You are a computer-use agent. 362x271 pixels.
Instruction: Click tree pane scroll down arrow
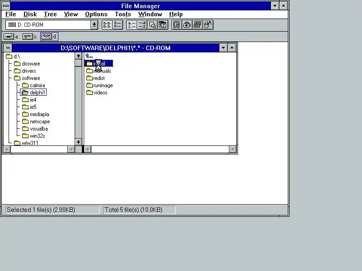coord(78,142)
